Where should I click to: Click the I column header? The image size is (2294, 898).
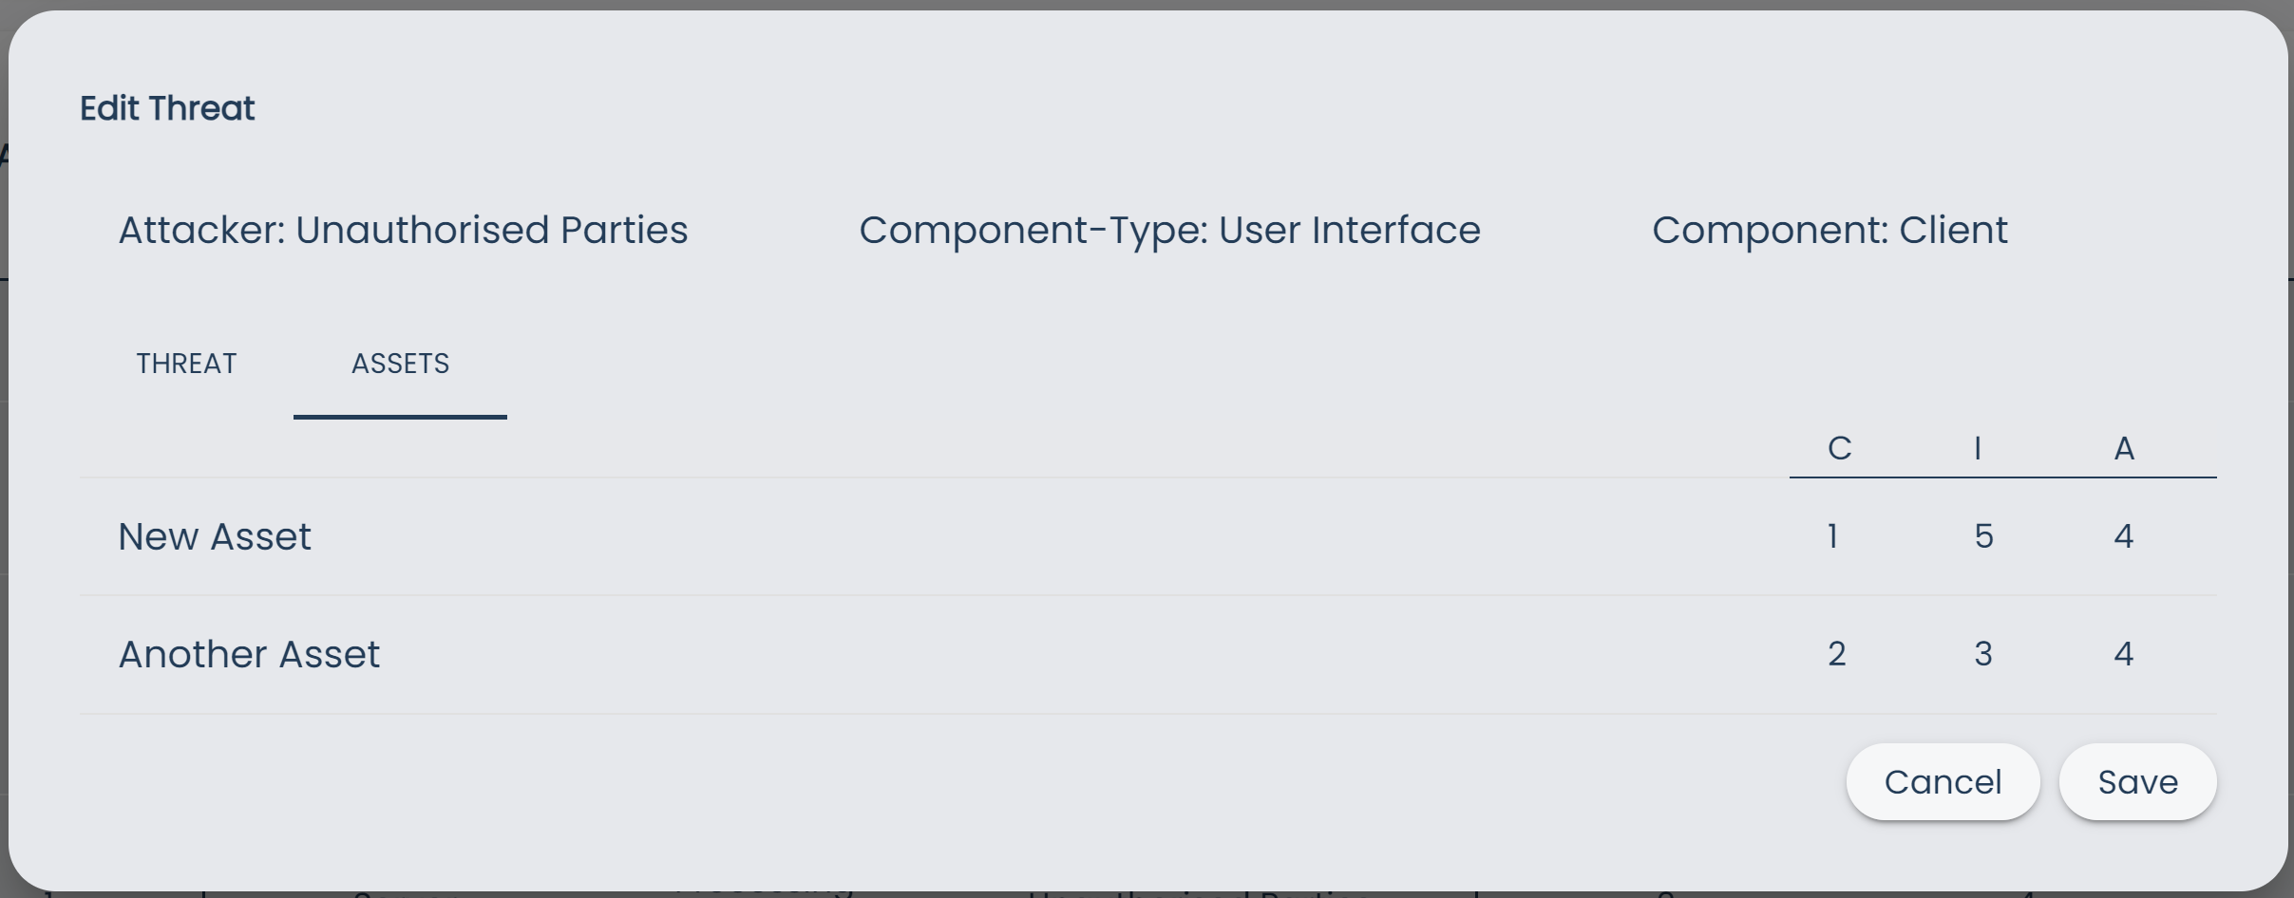click(x=1979, y=447)
